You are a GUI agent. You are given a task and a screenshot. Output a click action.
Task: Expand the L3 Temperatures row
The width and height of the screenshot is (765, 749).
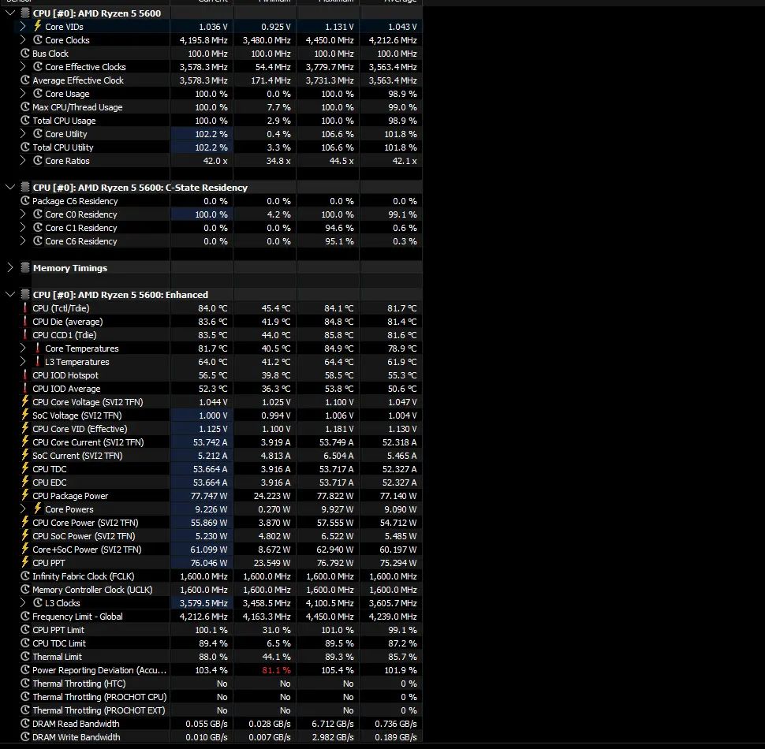coord(22,362)
